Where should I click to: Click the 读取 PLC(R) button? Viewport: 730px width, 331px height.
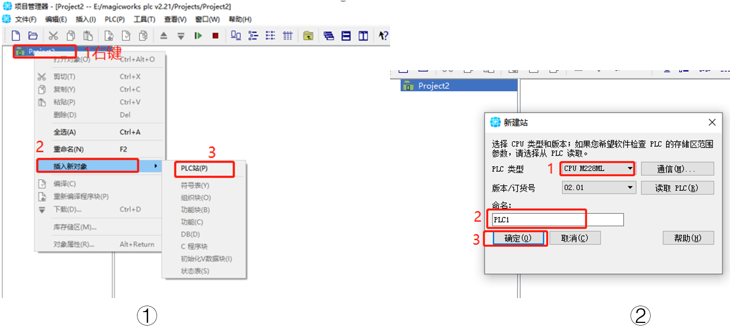click(677, 188)
